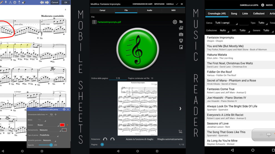This screenshot has width=275, height=154.
Task: Rotate page counterclockwise
Action: coord(105,139)
